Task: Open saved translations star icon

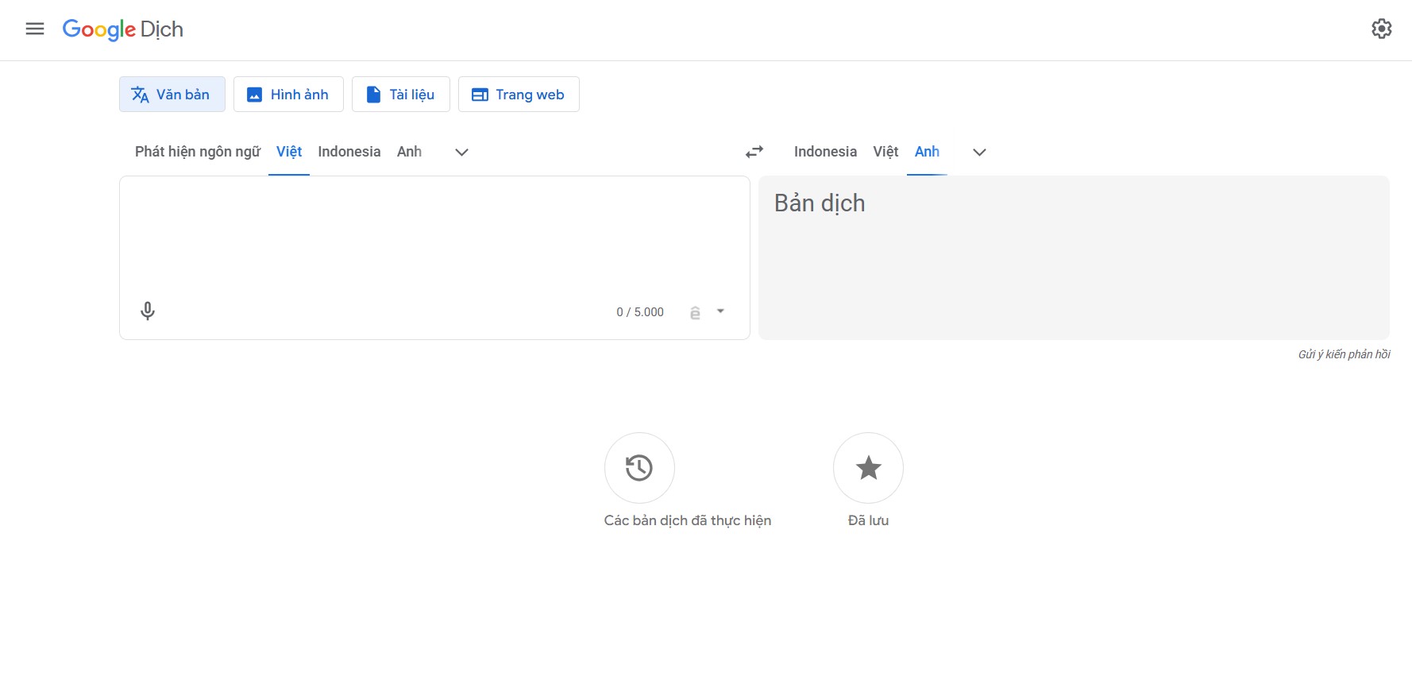Action: pos(868,468)
